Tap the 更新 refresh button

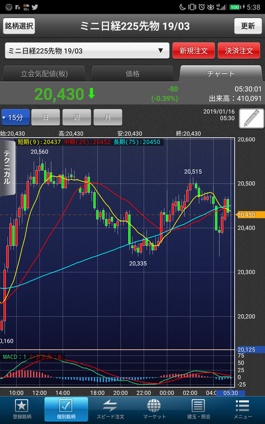click(x=248, y=26)
